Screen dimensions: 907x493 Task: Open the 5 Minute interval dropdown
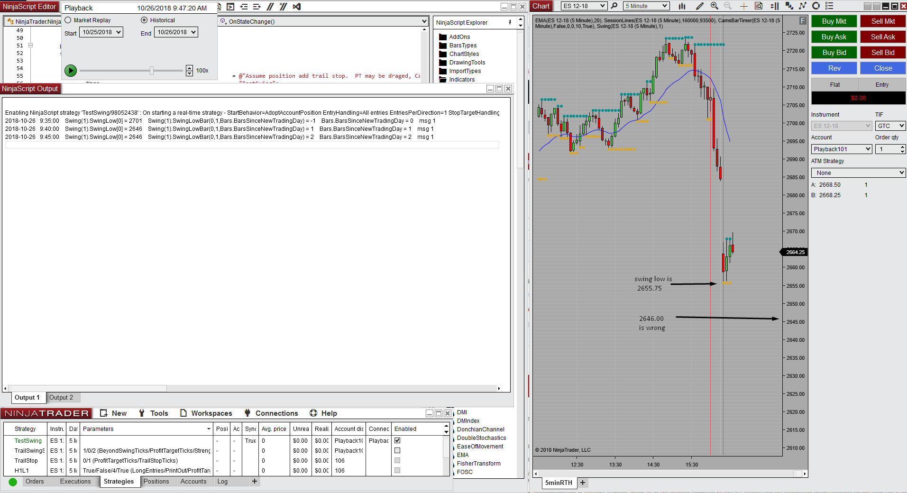pos(646,6)
